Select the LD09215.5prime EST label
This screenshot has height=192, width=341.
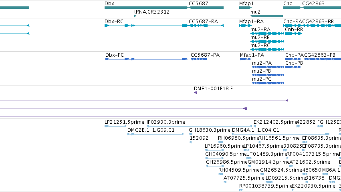tap(286, 178)
